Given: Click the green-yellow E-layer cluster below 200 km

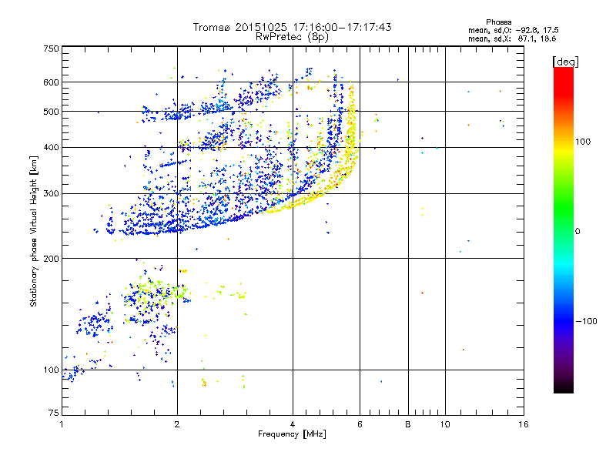Looking at the screenshot, I should (157, 292).
